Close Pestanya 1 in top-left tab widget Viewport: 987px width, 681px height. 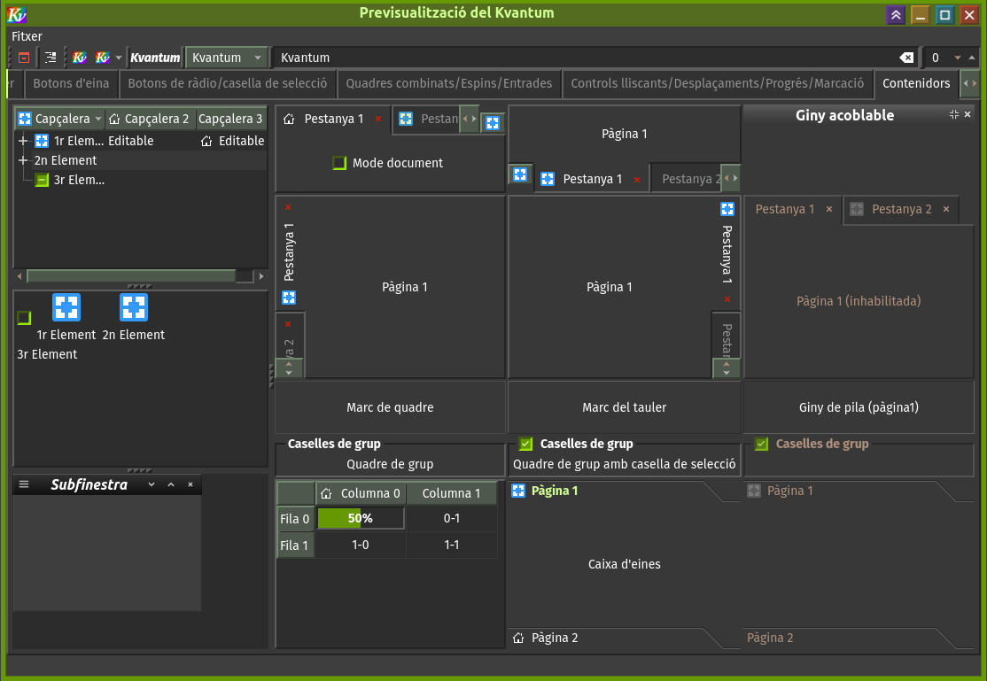pos(378,119)
